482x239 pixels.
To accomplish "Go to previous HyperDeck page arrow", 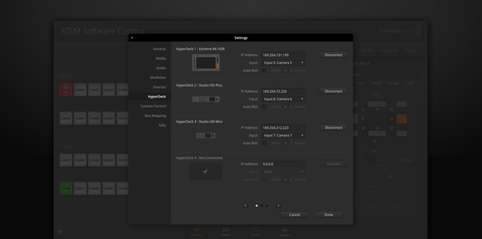I will tap(245, 206).
